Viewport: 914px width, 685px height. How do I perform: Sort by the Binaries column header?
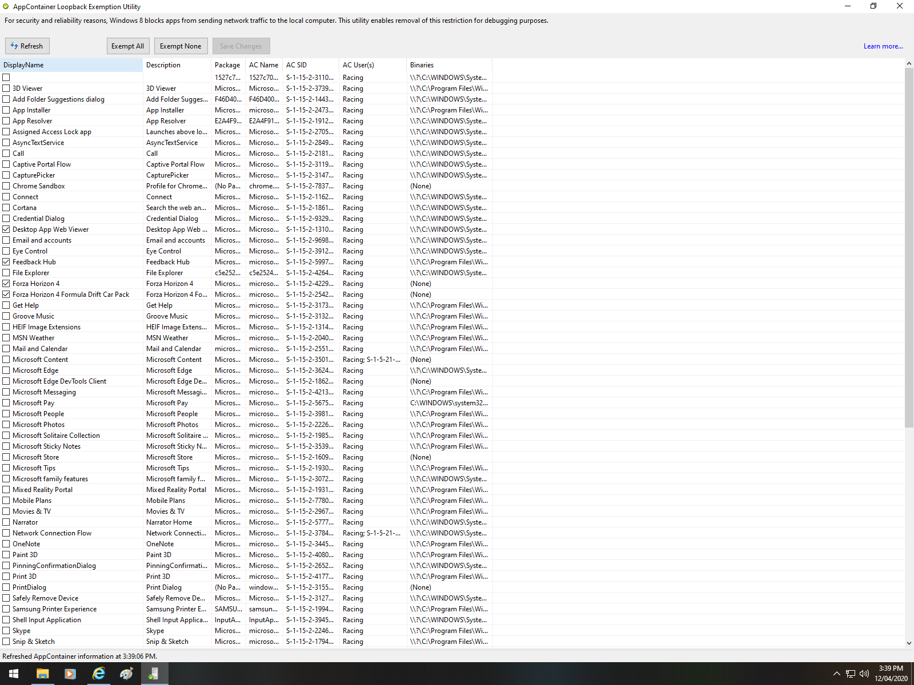pos(450,65)
